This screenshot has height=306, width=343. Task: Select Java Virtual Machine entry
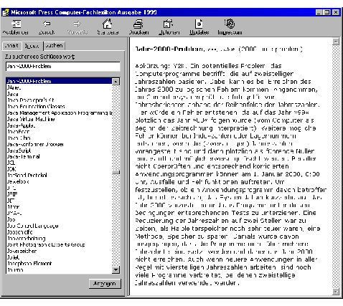point(31,119)
